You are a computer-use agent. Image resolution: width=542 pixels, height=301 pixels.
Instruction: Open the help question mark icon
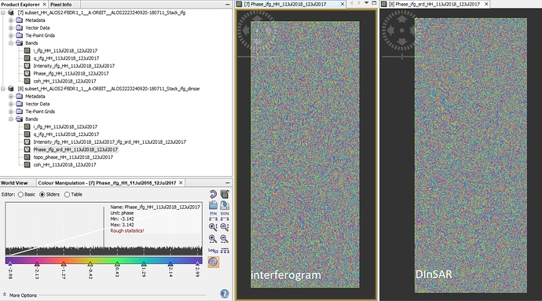pyautogui.click(x=225, y=294)
